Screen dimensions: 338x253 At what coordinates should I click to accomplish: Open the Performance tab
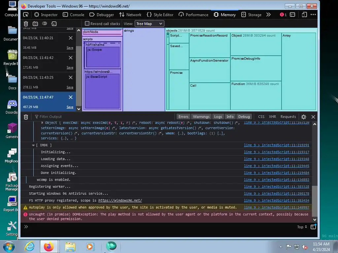pyautogui.click(x=193, y=14)
